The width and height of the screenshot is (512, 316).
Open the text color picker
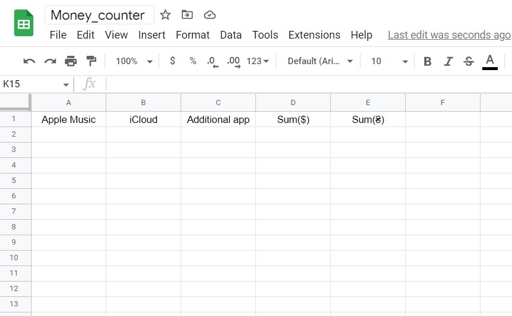tap(490, 62)
